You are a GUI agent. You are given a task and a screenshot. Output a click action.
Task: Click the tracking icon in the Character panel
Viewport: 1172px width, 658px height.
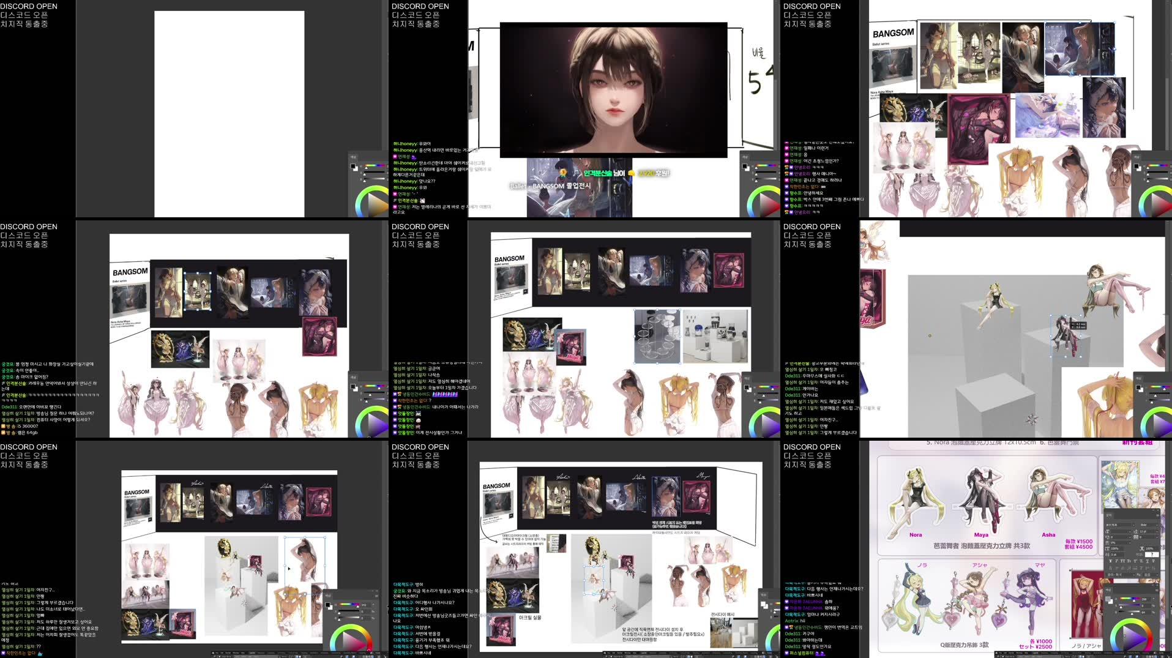tap(1136, 537)
